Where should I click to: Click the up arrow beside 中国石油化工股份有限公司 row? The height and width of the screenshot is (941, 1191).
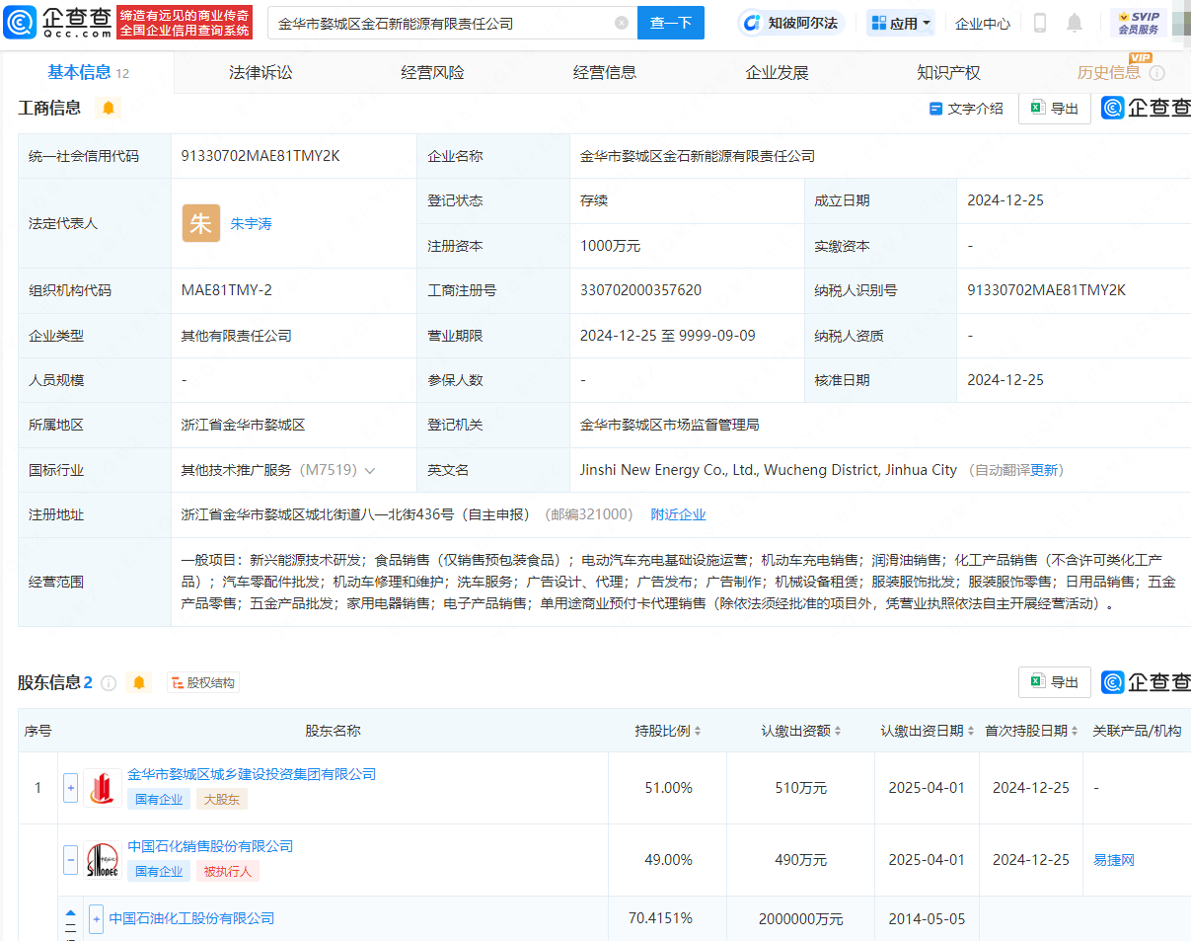(70, 912)
